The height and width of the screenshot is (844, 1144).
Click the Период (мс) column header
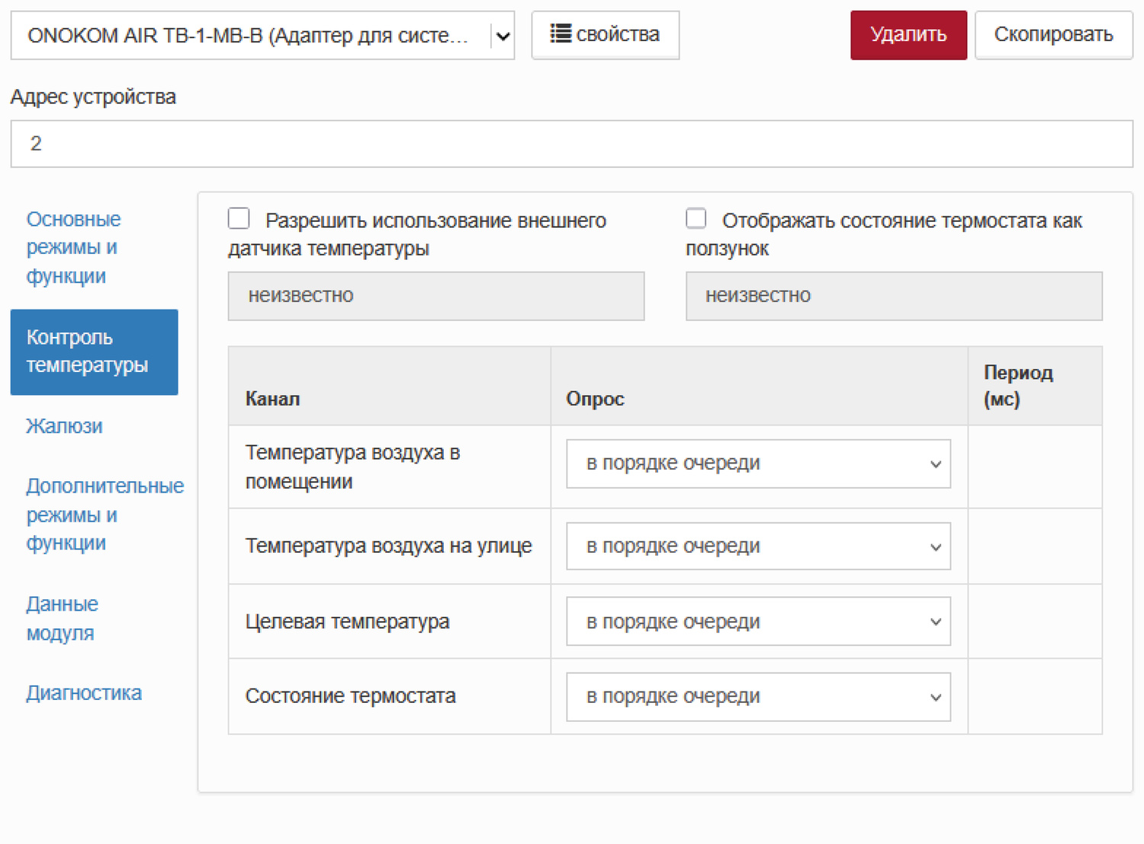pos(1017,386)
